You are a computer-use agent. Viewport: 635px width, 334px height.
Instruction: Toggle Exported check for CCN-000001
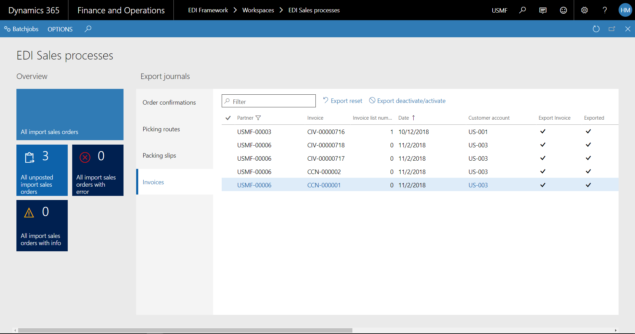pyautogui.click(x=588, y=185)
